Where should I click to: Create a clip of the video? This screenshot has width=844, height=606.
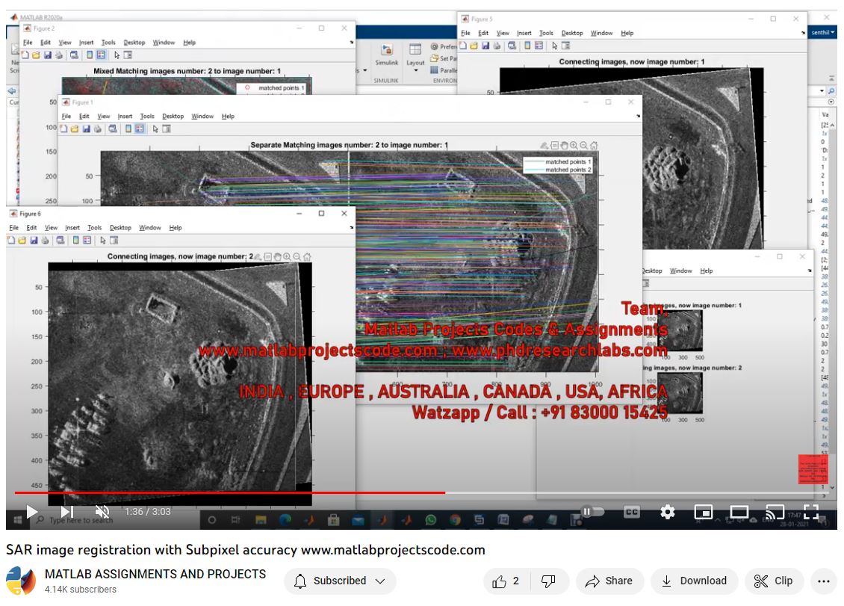pyautogui.click(x=774, y=581)
